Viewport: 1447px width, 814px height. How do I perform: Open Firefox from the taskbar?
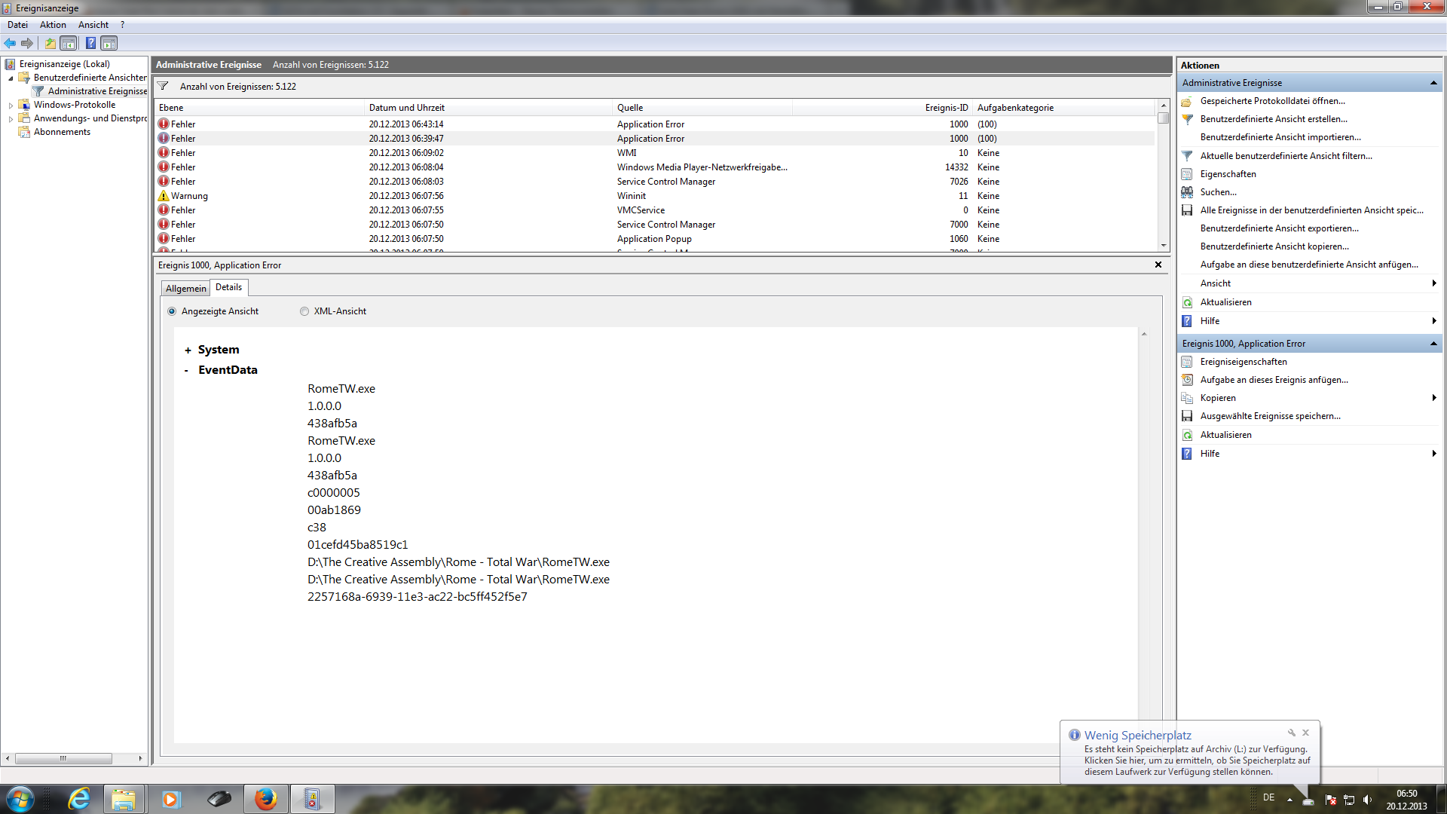pyautogui.click(x=265, y=799)
